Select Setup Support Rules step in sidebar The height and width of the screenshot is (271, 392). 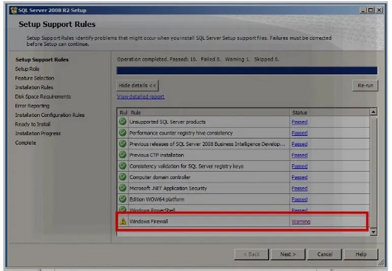pyautogui.click(x=42, y=59)
